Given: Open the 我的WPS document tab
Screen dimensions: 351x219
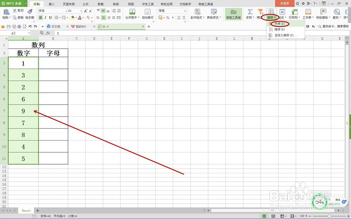Looking at the screenshot, I should tap(81, 27).
